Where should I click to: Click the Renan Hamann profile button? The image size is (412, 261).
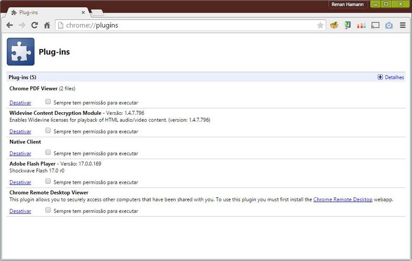click(x=347, y=4)
